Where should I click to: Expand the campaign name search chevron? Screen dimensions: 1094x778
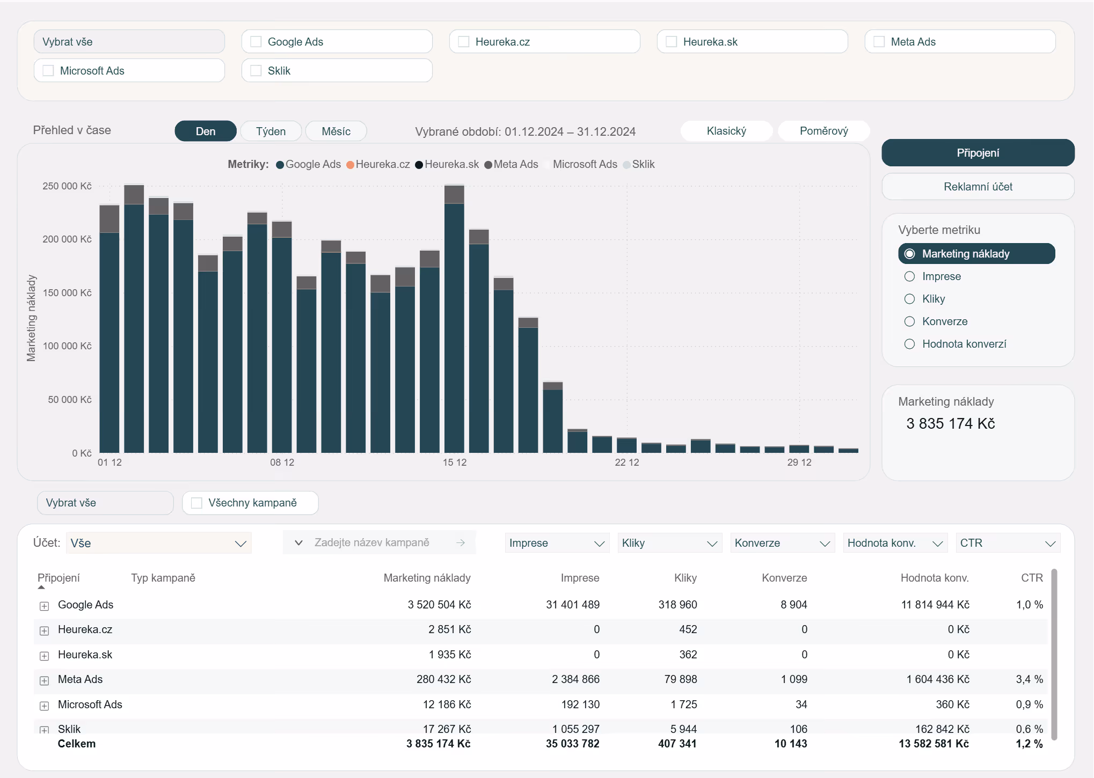click(x=298, y=542)
